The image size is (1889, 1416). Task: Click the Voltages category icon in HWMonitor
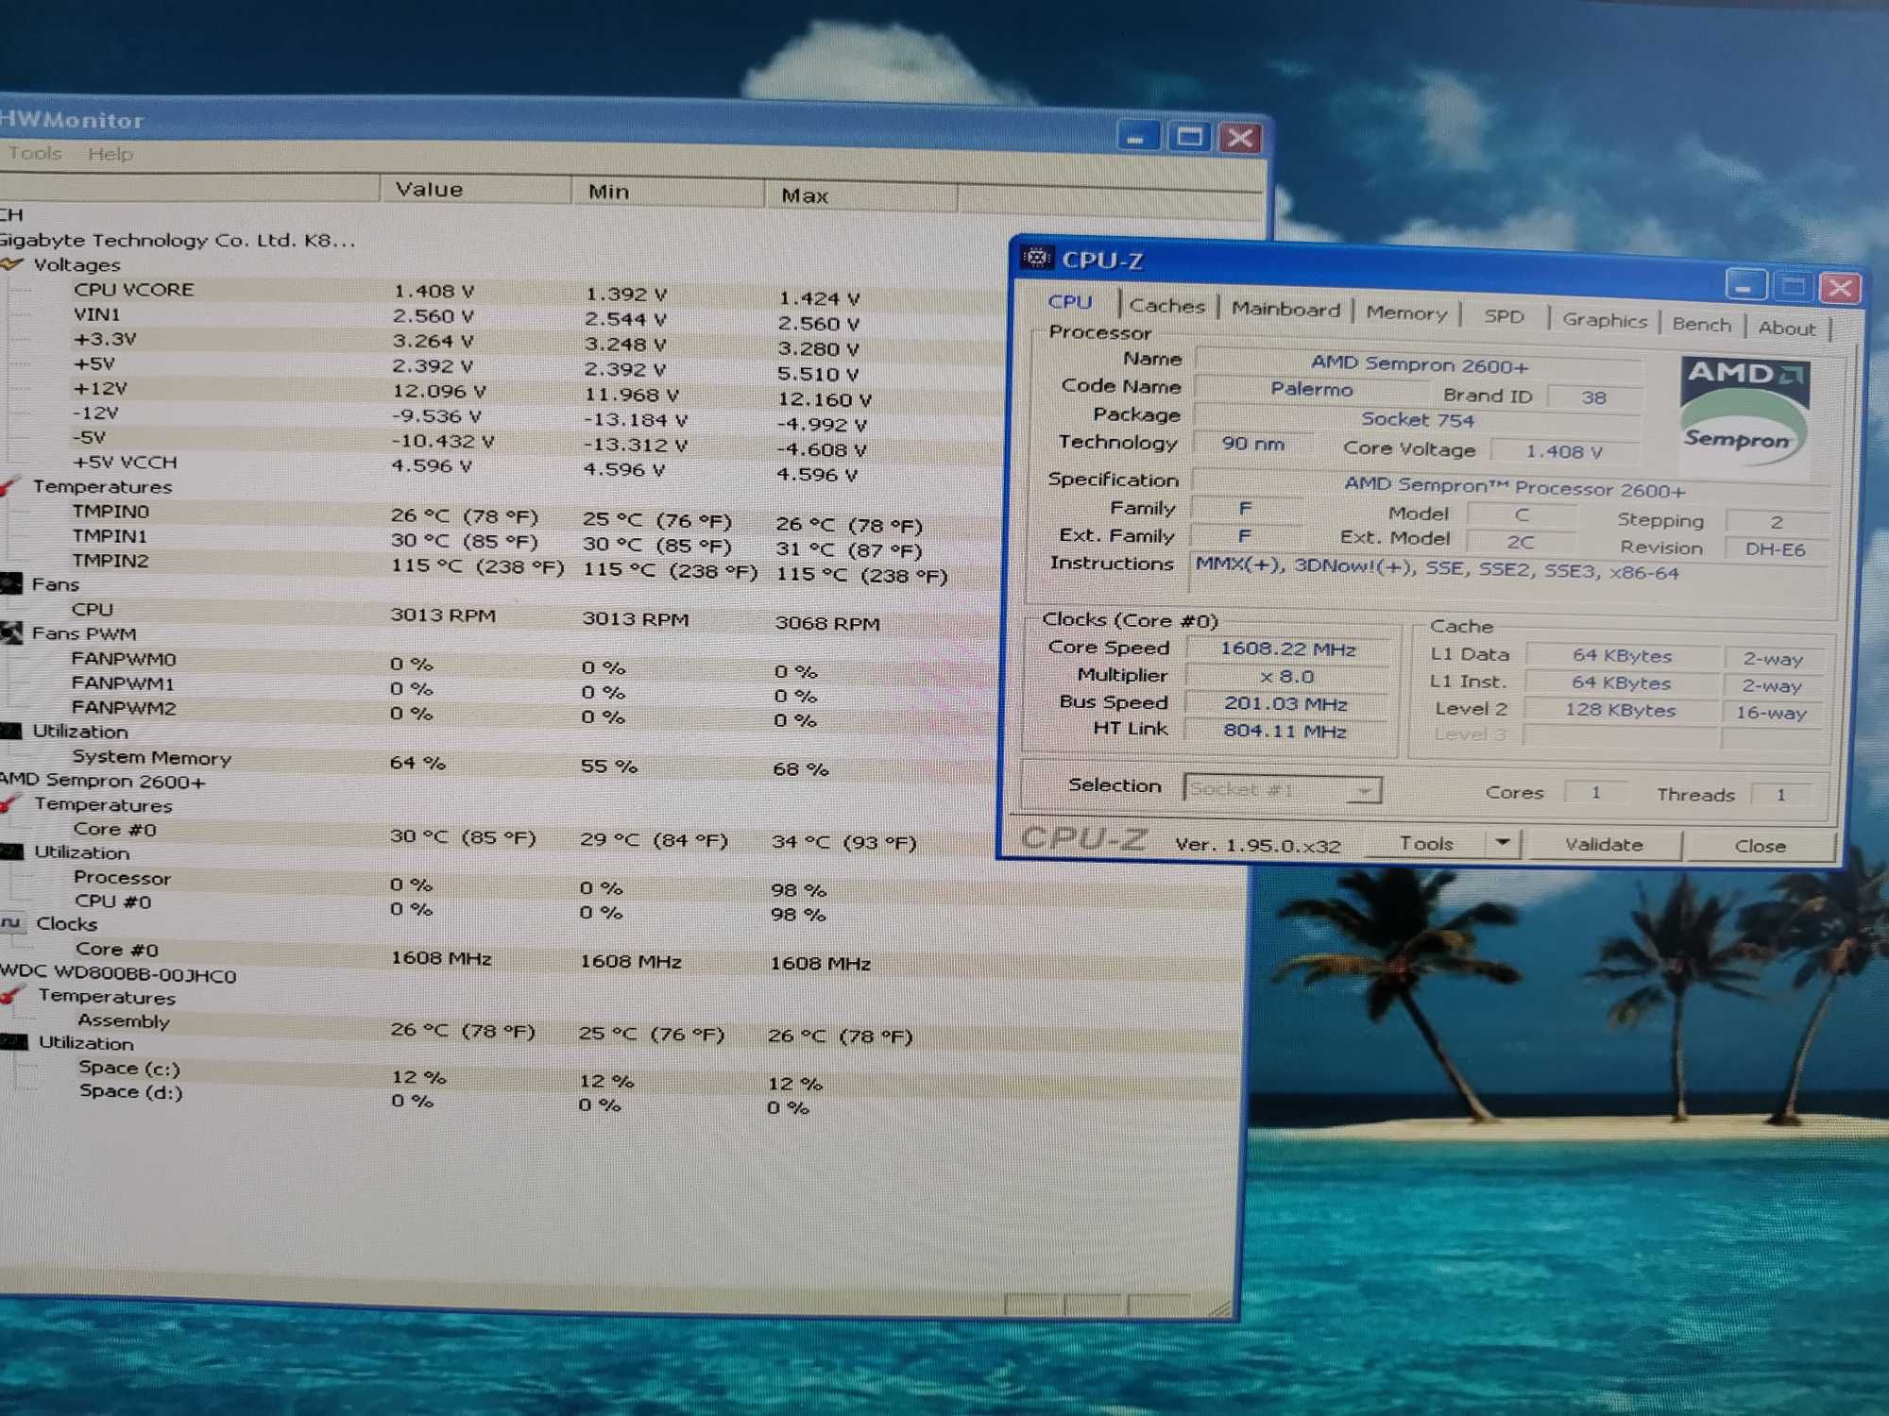coord(11,264)
